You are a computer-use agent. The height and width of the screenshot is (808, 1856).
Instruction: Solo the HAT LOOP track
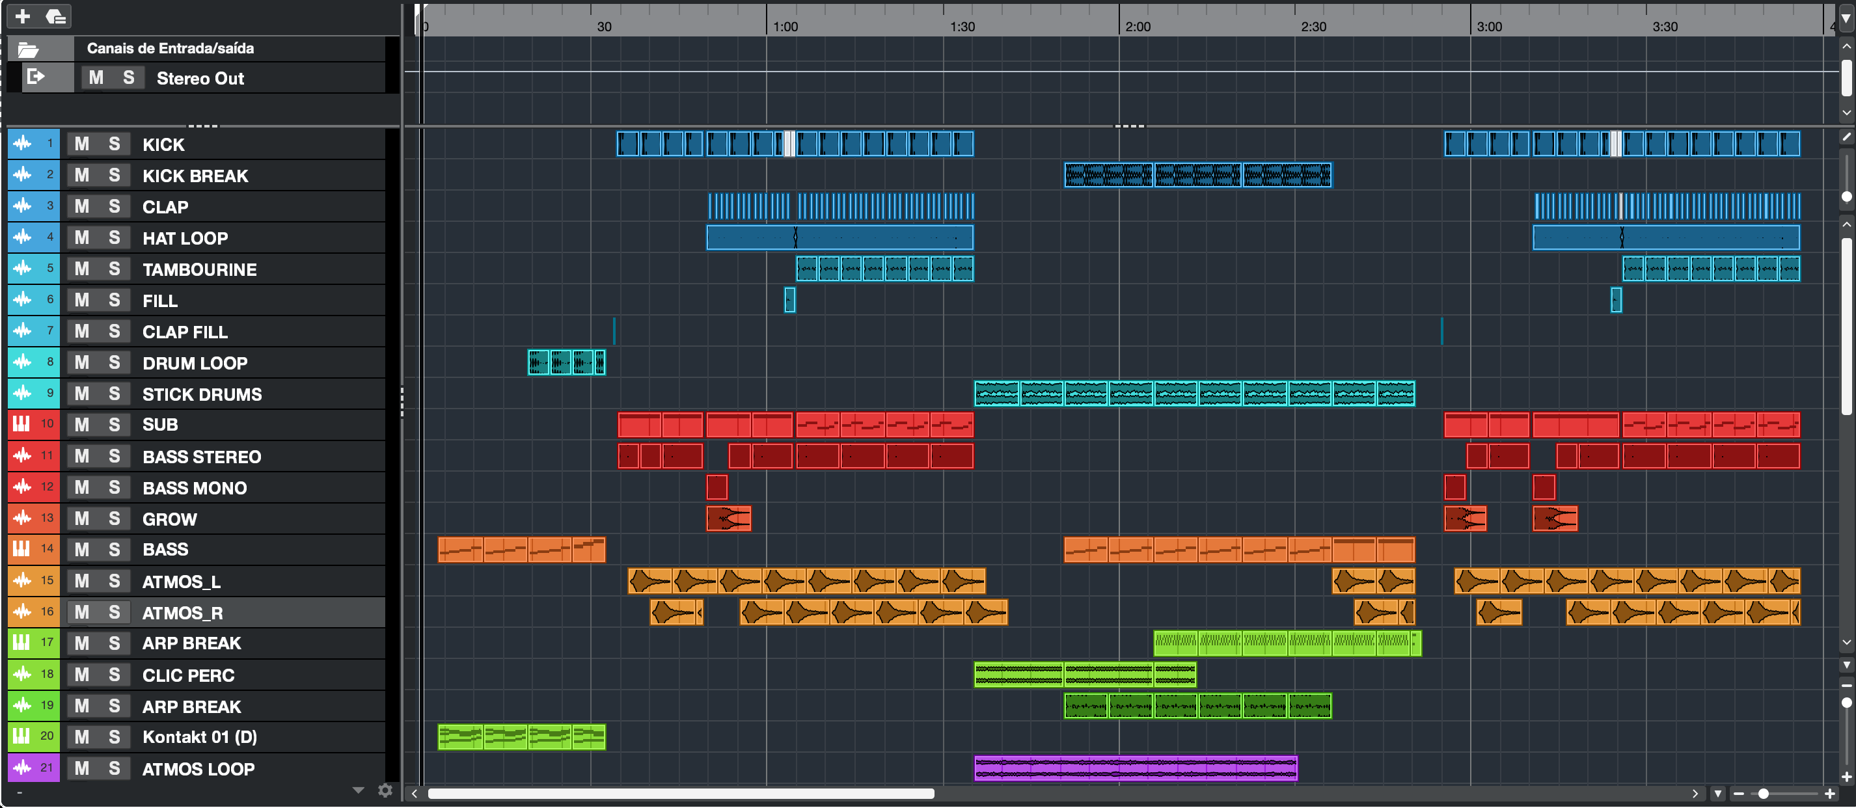pos(114,237)
